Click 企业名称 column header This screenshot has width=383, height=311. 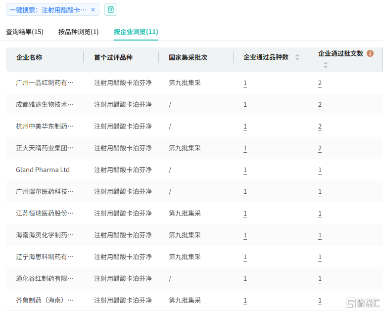coord(29,57)
